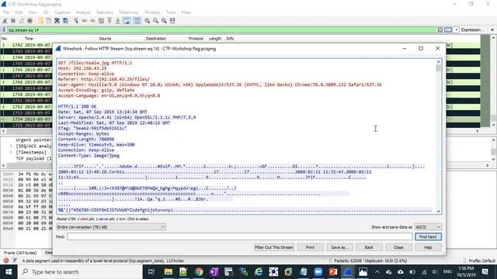
Task: Open a capture file with the folder icon
Action: click(40, 21)
